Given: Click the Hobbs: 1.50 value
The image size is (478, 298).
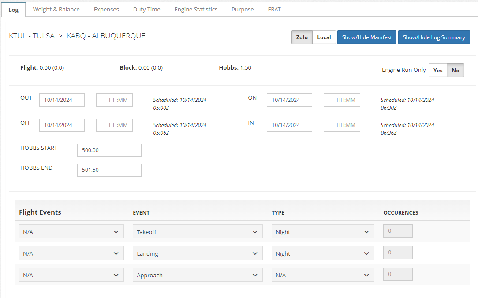Looking at the screenshot, I should tap(235, 67).
